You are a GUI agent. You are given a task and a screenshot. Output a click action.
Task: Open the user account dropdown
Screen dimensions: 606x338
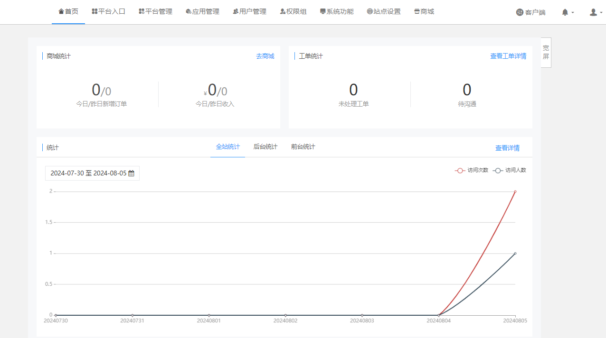click(594, 12)
